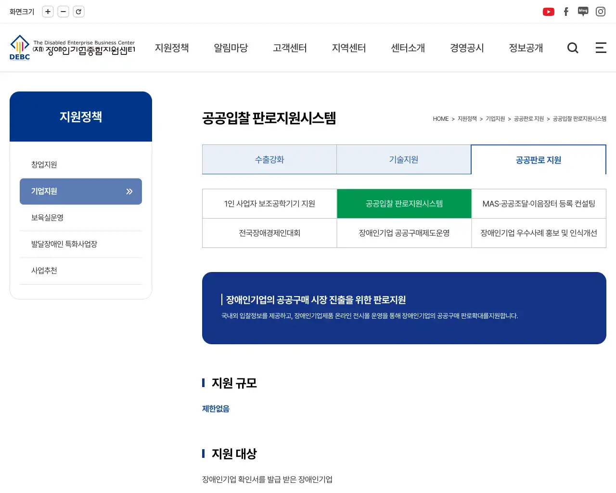Click banner description starting 국내외 입찰정보를
The width and height of the screenshot is (616, 493).
370,316
